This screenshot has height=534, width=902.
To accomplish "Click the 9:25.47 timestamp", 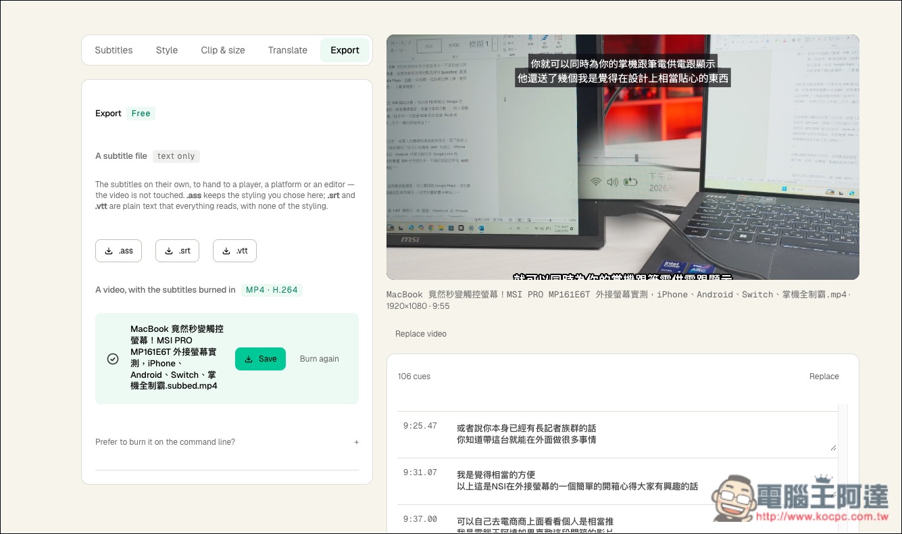I will click(x=420, y=427).
